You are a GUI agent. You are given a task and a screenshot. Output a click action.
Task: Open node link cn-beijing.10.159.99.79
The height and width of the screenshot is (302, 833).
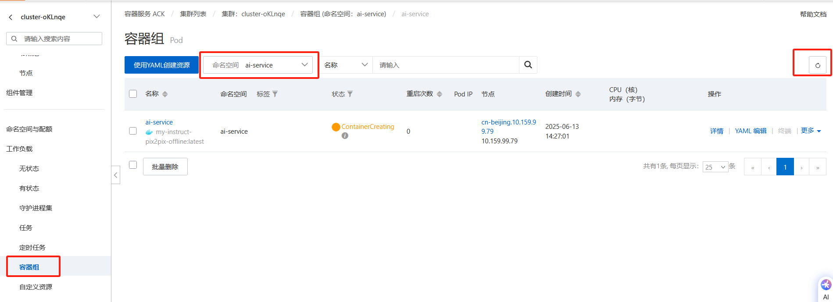(x=509, y=127)
